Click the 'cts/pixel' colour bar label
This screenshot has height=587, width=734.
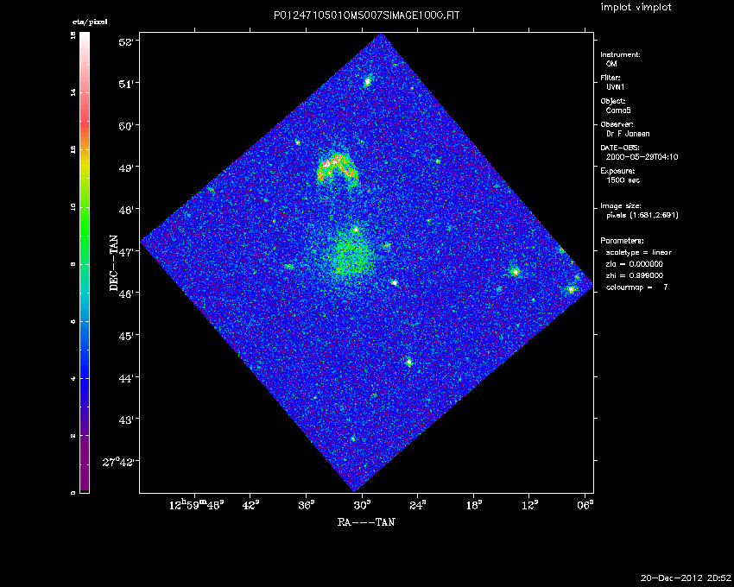(90, 22)
